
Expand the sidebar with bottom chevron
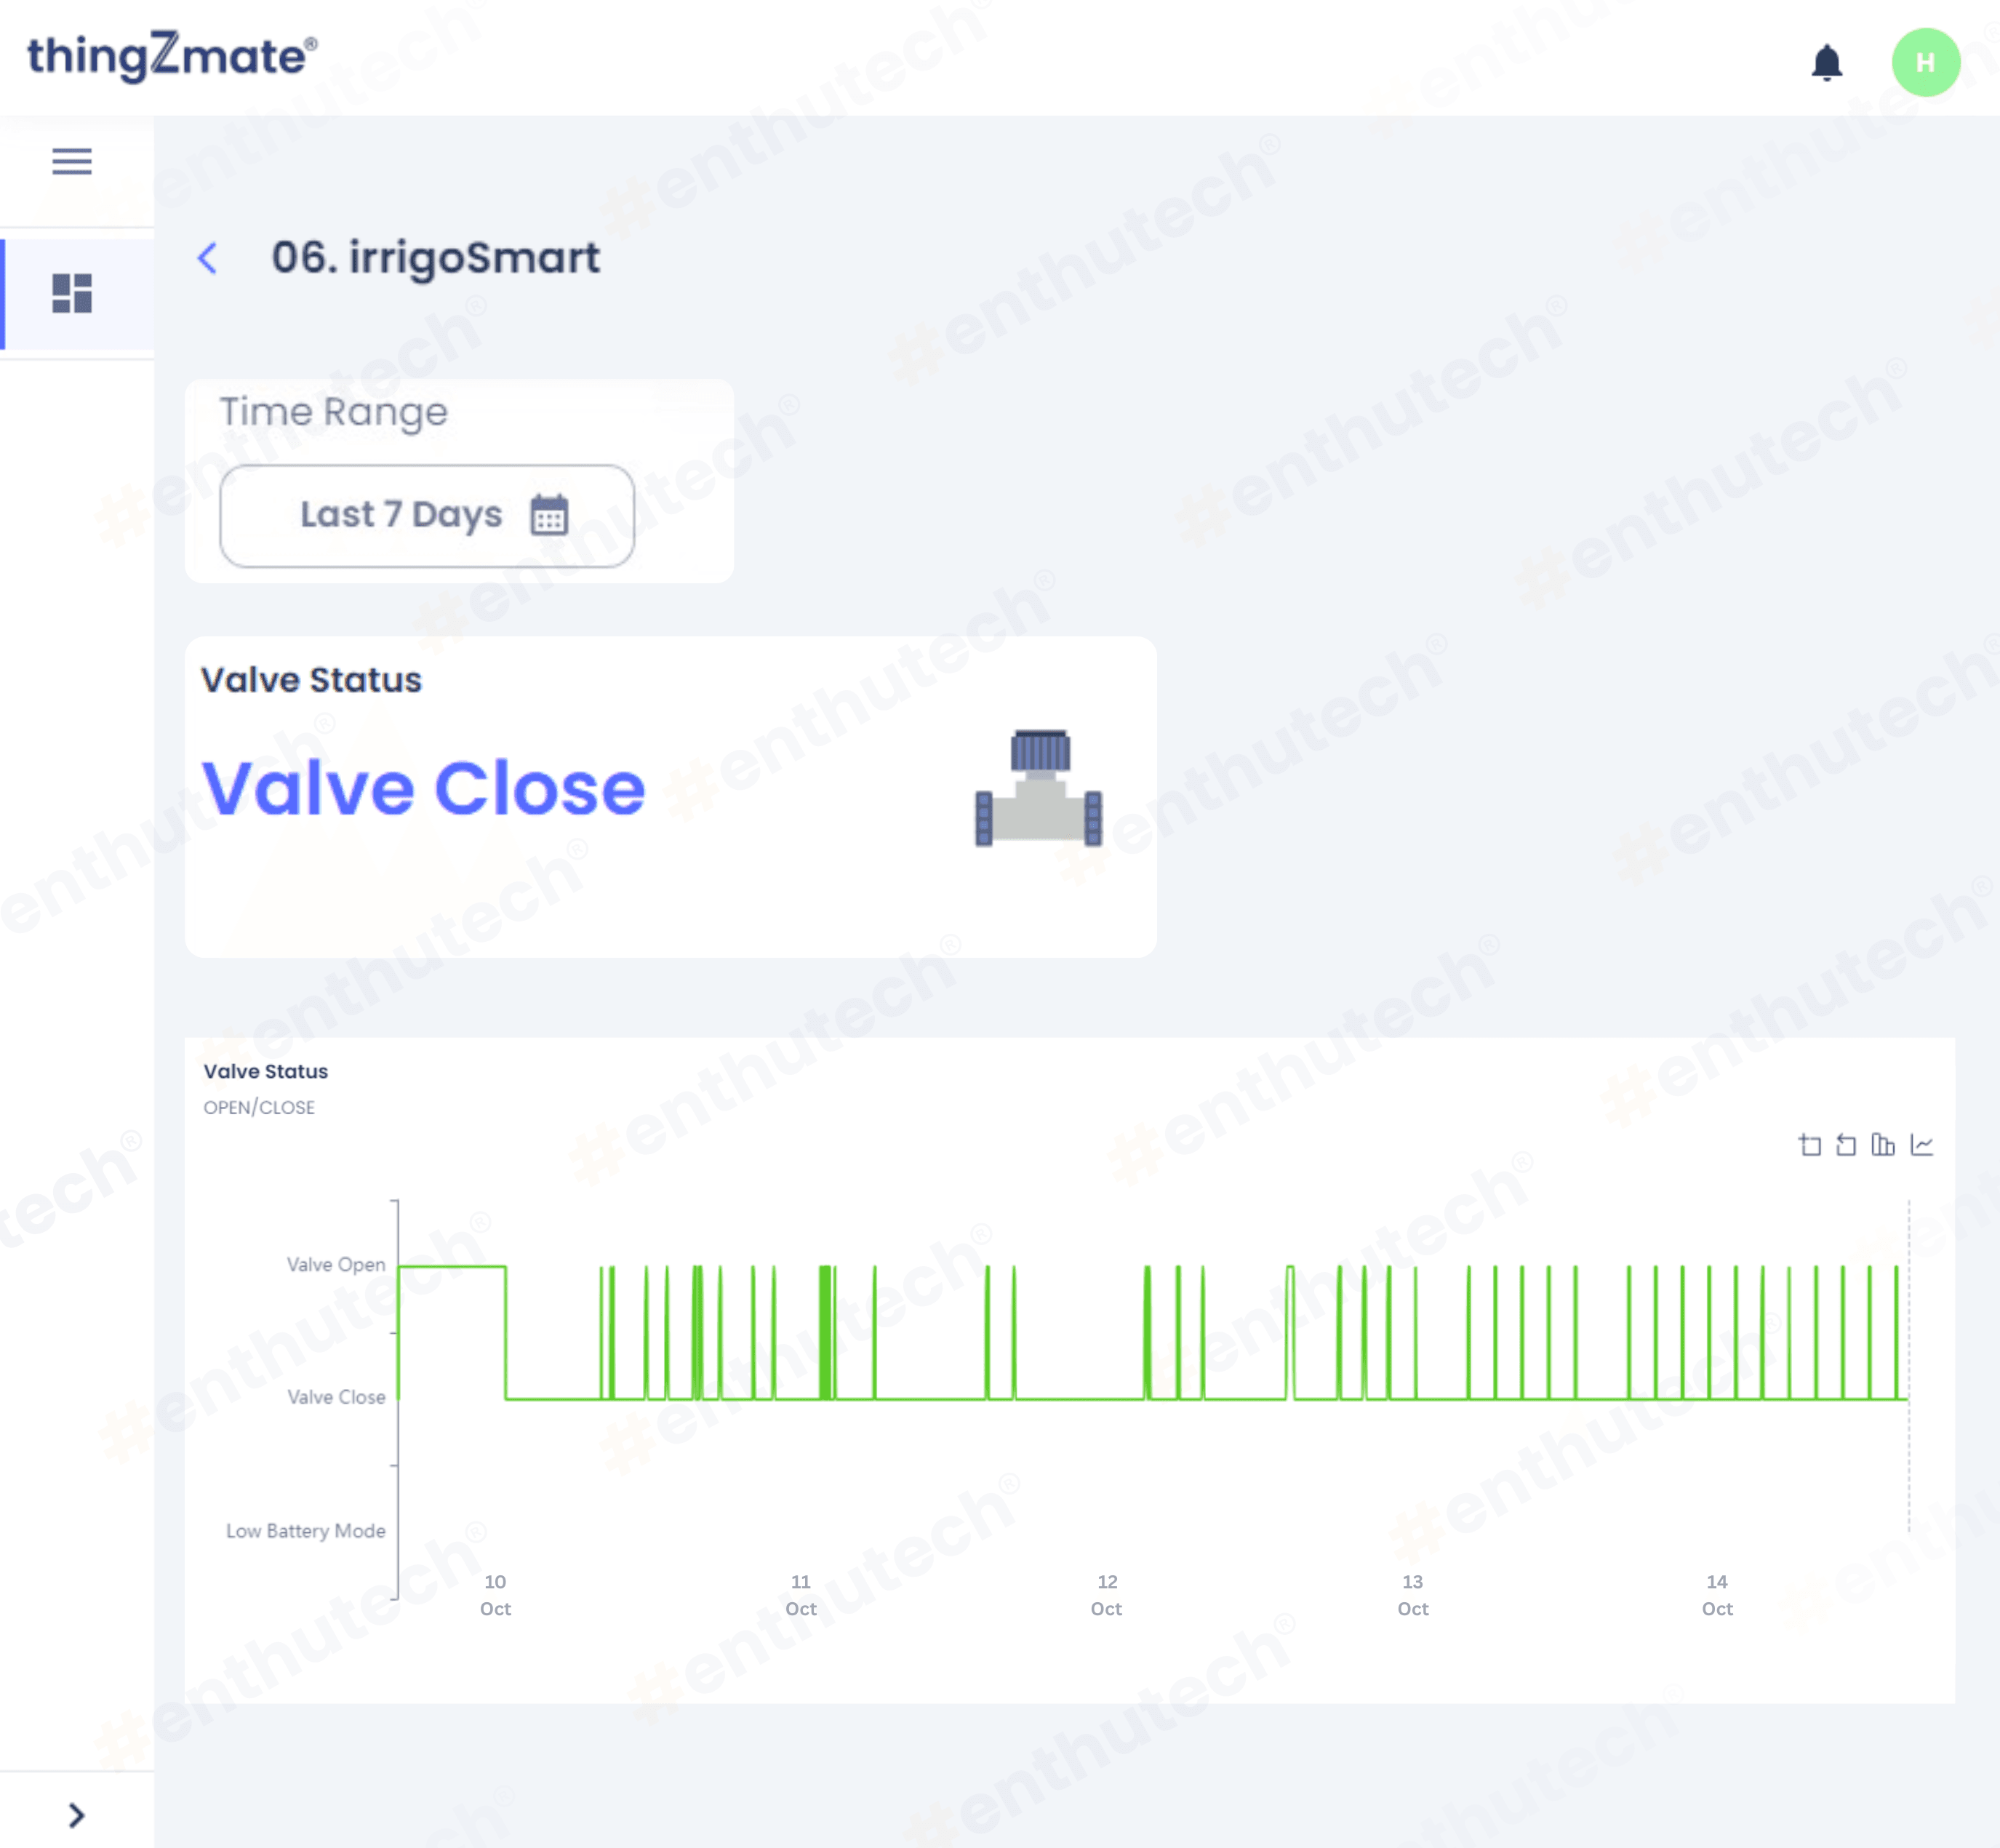(76, 1815)
